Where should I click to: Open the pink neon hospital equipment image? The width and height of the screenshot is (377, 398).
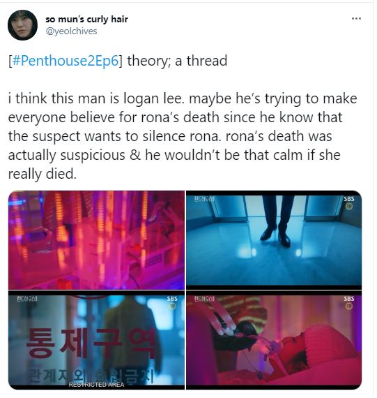pyautogui.click(x=96, y=240)
